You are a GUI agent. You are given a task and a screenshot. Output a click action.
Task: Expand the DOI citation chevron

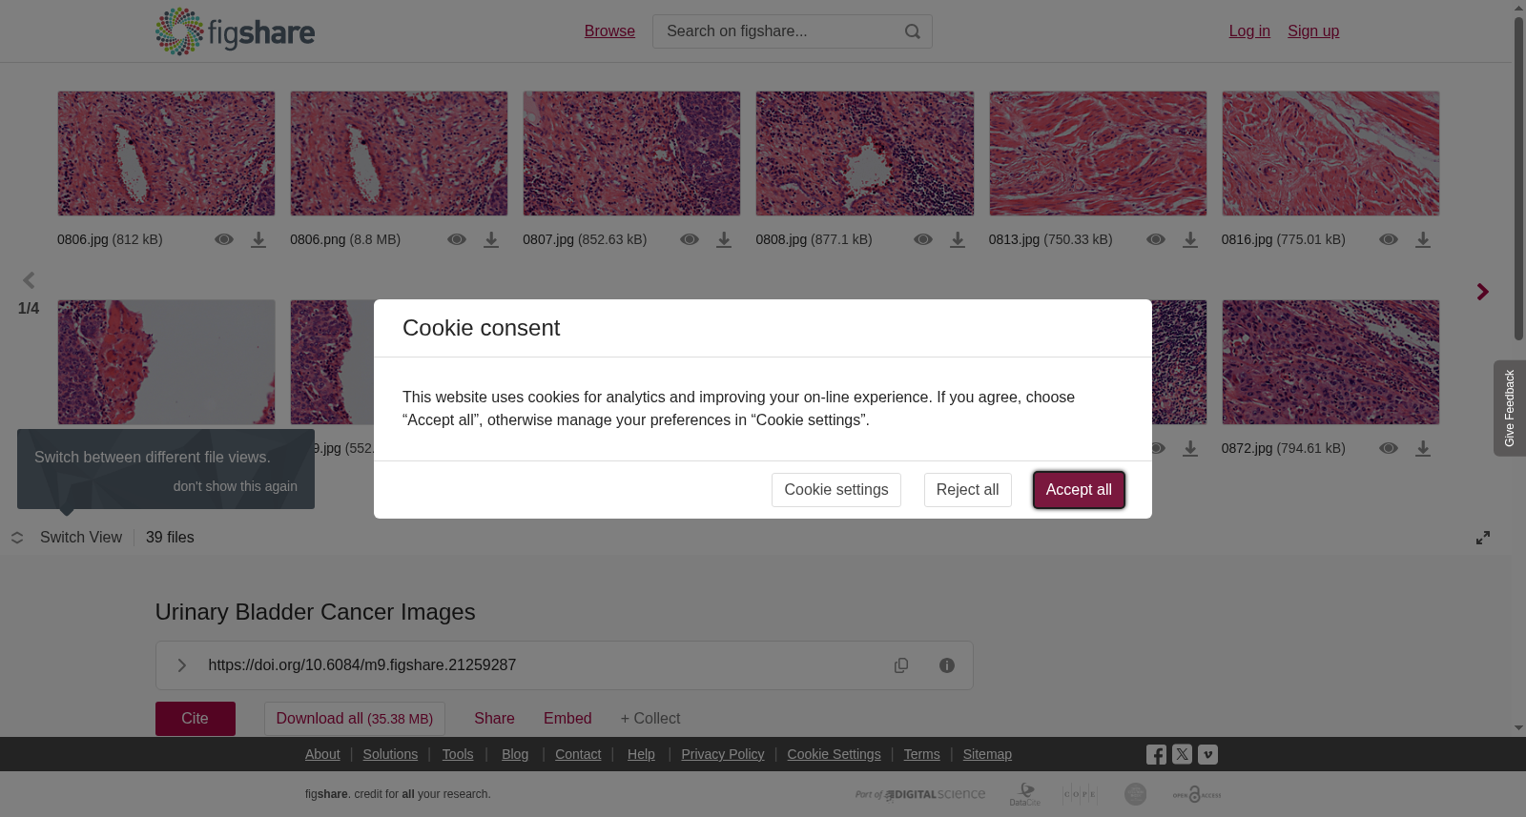click(x=181, y=665)
